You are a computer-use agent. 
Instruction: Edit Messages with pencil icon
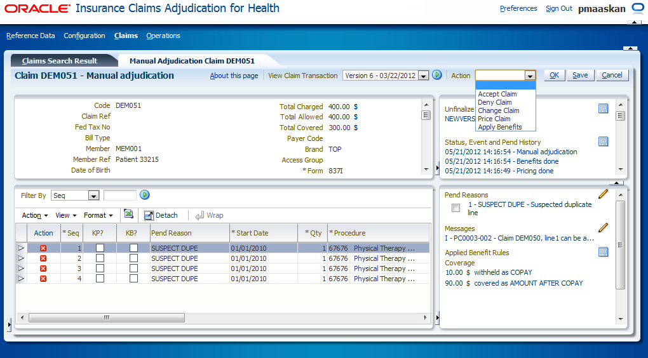coord(604,227)
